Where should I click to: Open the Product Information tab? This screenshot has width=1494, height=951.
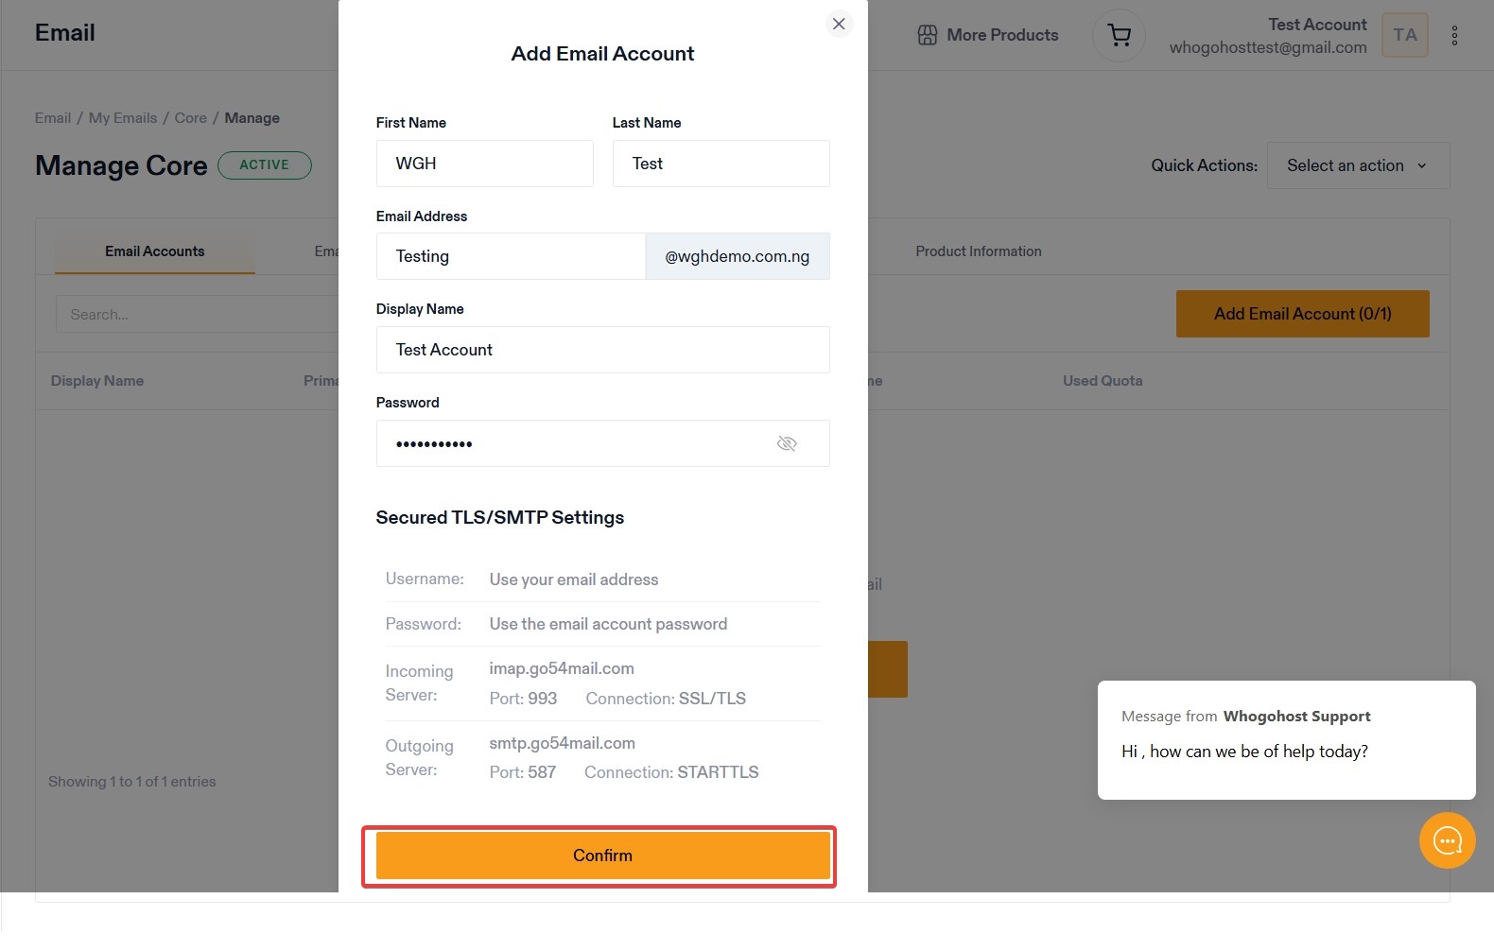click(978, 251)
